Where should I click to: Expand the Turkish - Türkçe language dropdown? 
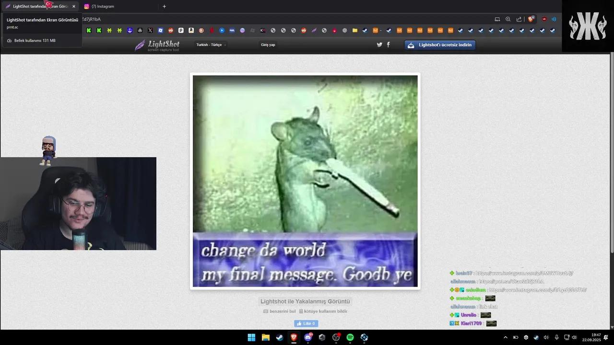[211, 45]
